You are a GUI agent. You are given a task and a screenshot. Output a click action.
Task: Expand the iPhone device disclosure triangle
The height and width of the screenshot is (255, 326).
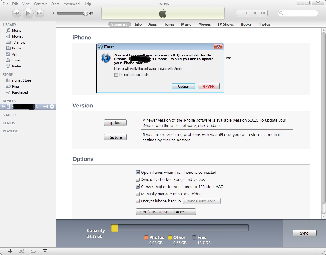pyautogui.click(x=3, y=106)
